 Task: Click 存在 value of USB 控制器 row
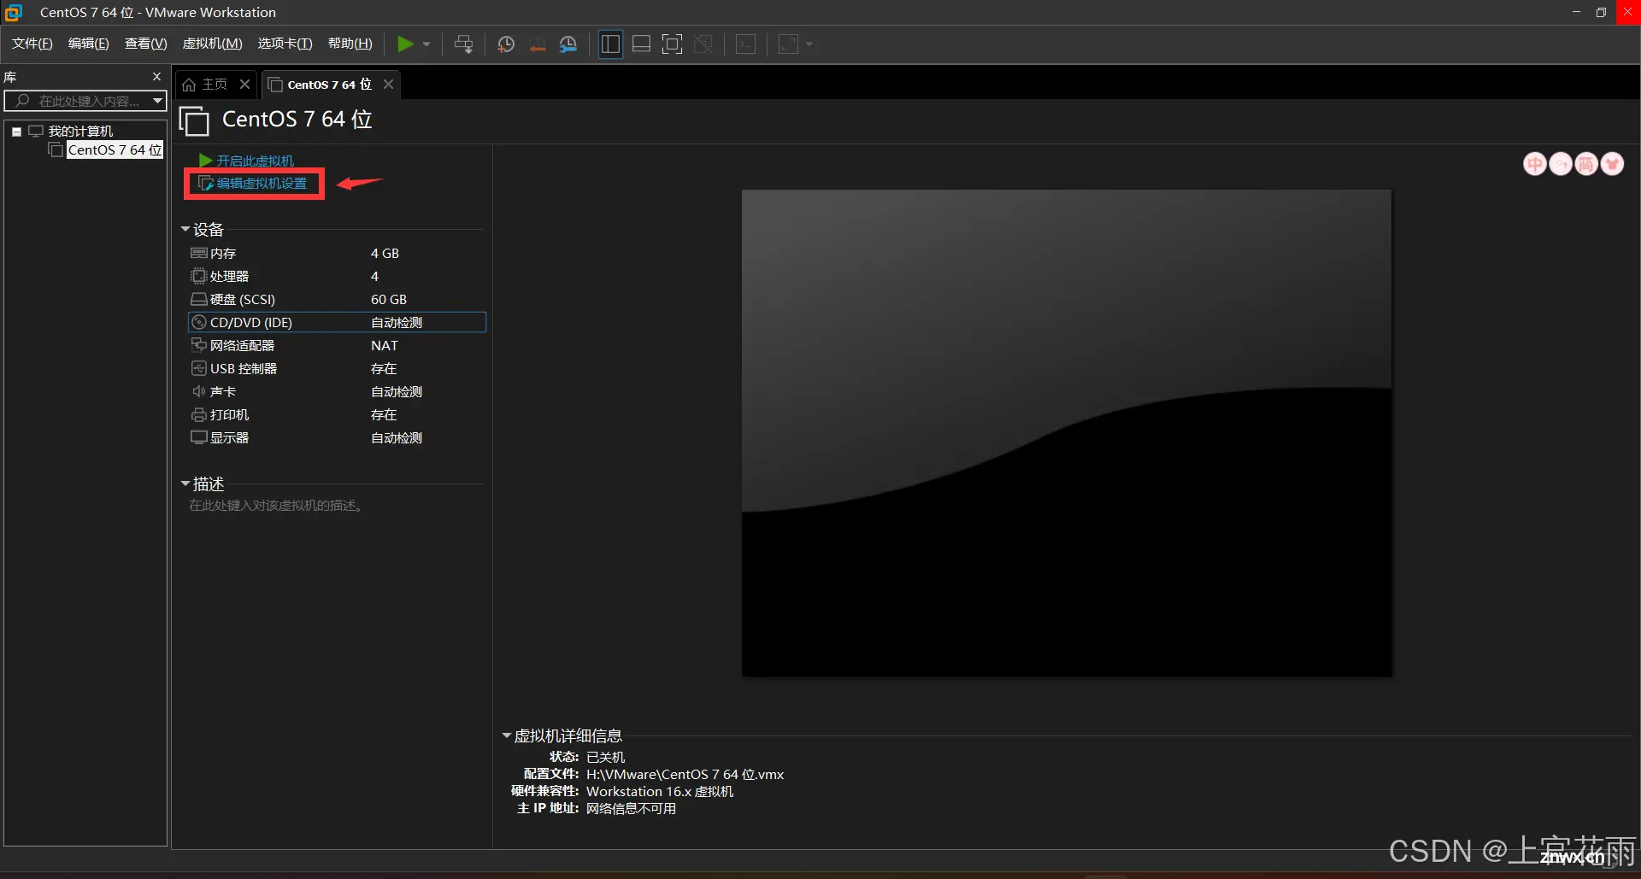point(384,369)
